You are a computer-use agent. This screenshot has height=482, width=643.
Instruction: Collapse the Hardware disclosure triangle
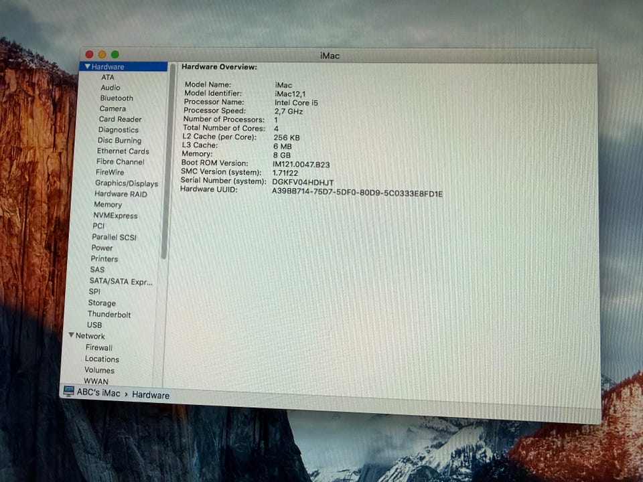pos(87,66)
